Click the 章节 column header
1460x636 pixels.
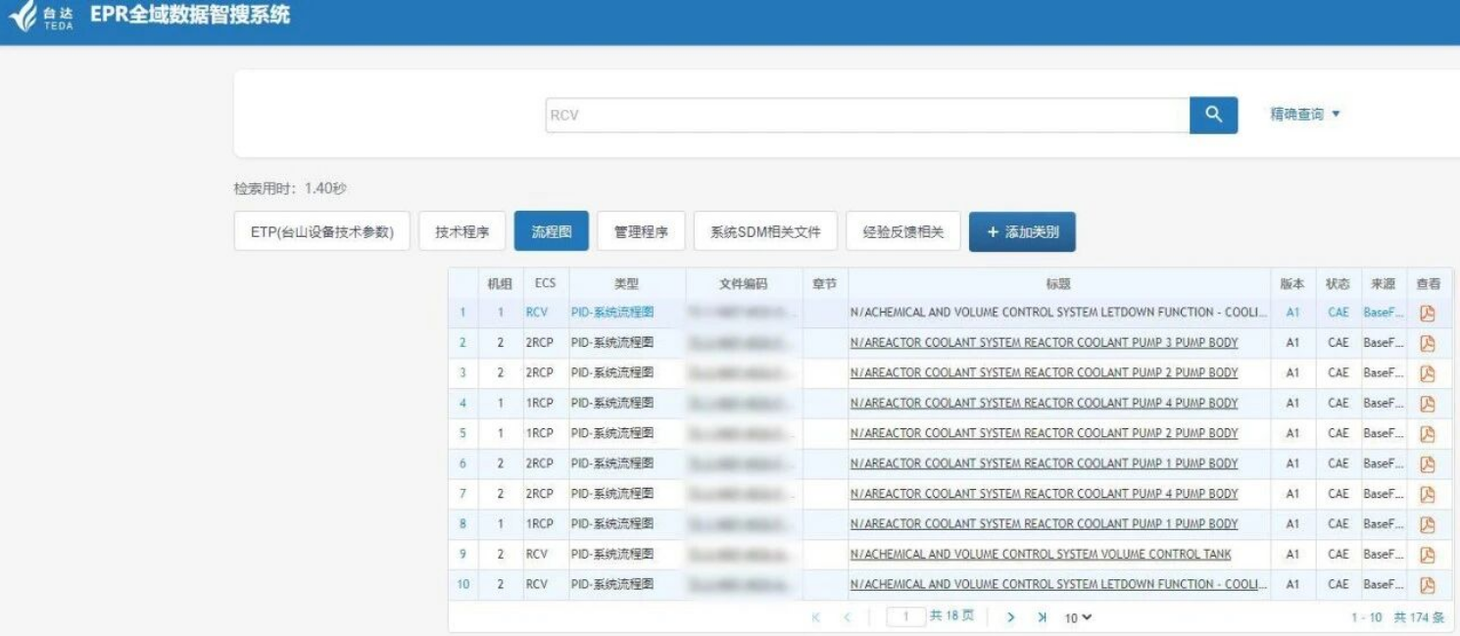[825, 284]
